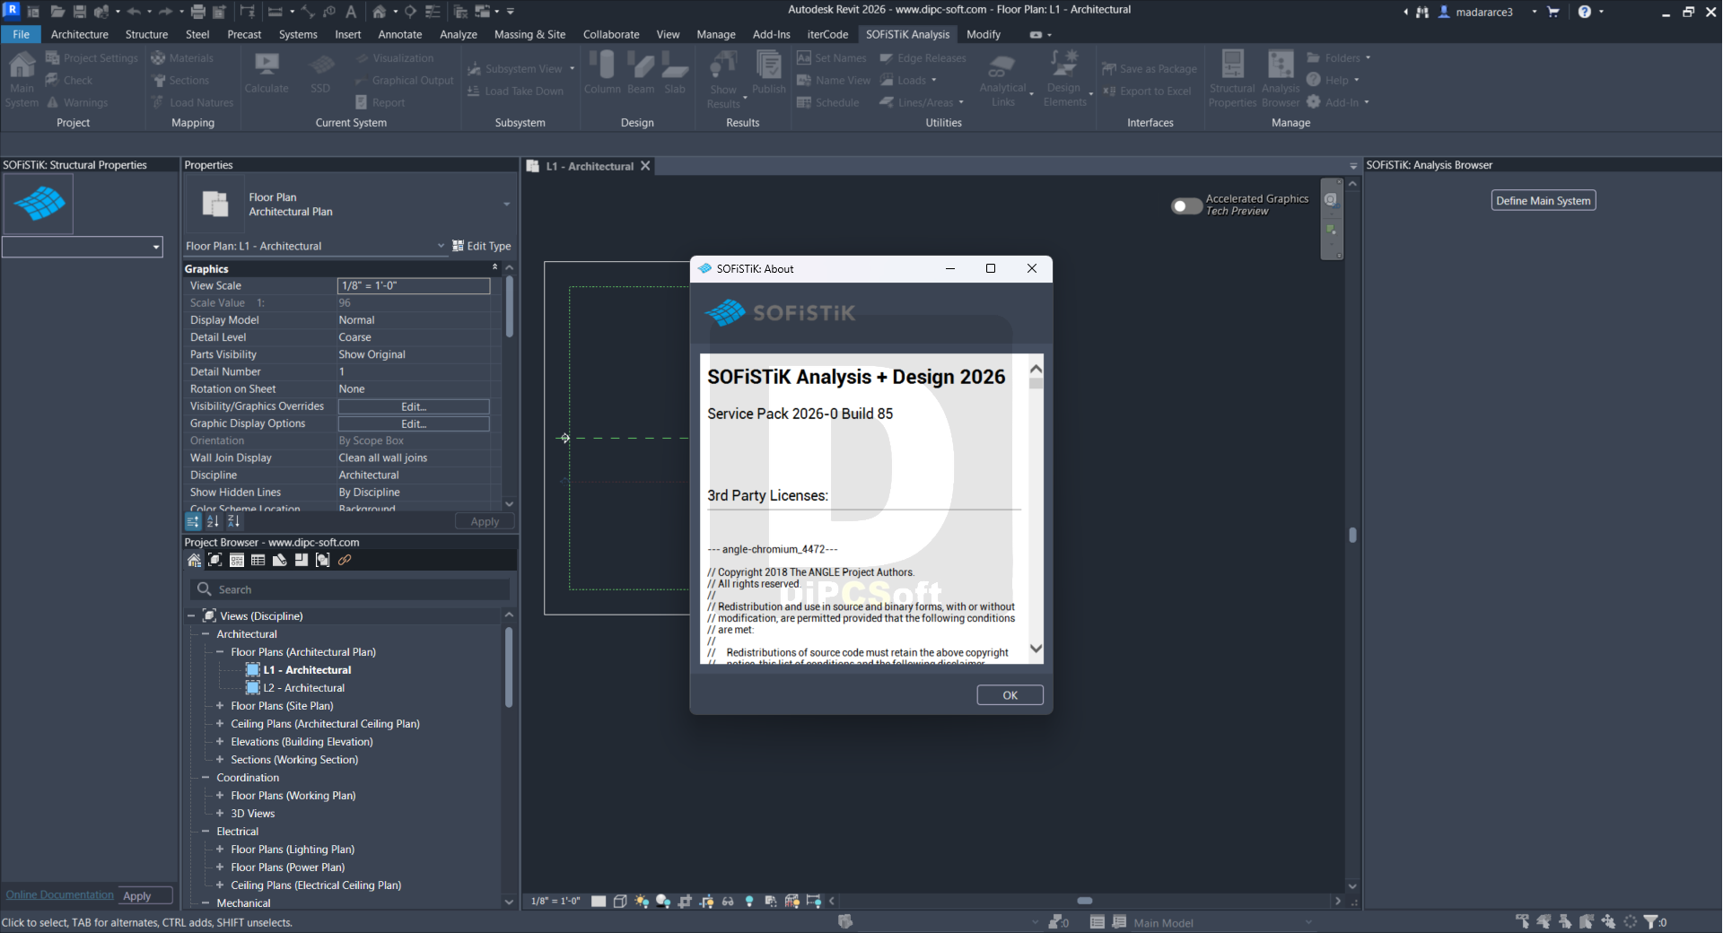Switch to the iterCode ribbon tab
Image resolution: width=1723 pixels, height=933 pixels.
[x=827, y=34]
